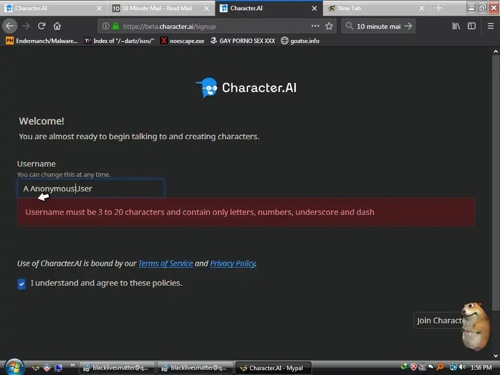Toggle the sidebar view icon
The height and width of the screenshot is (375, 500).
pos(472,26)
